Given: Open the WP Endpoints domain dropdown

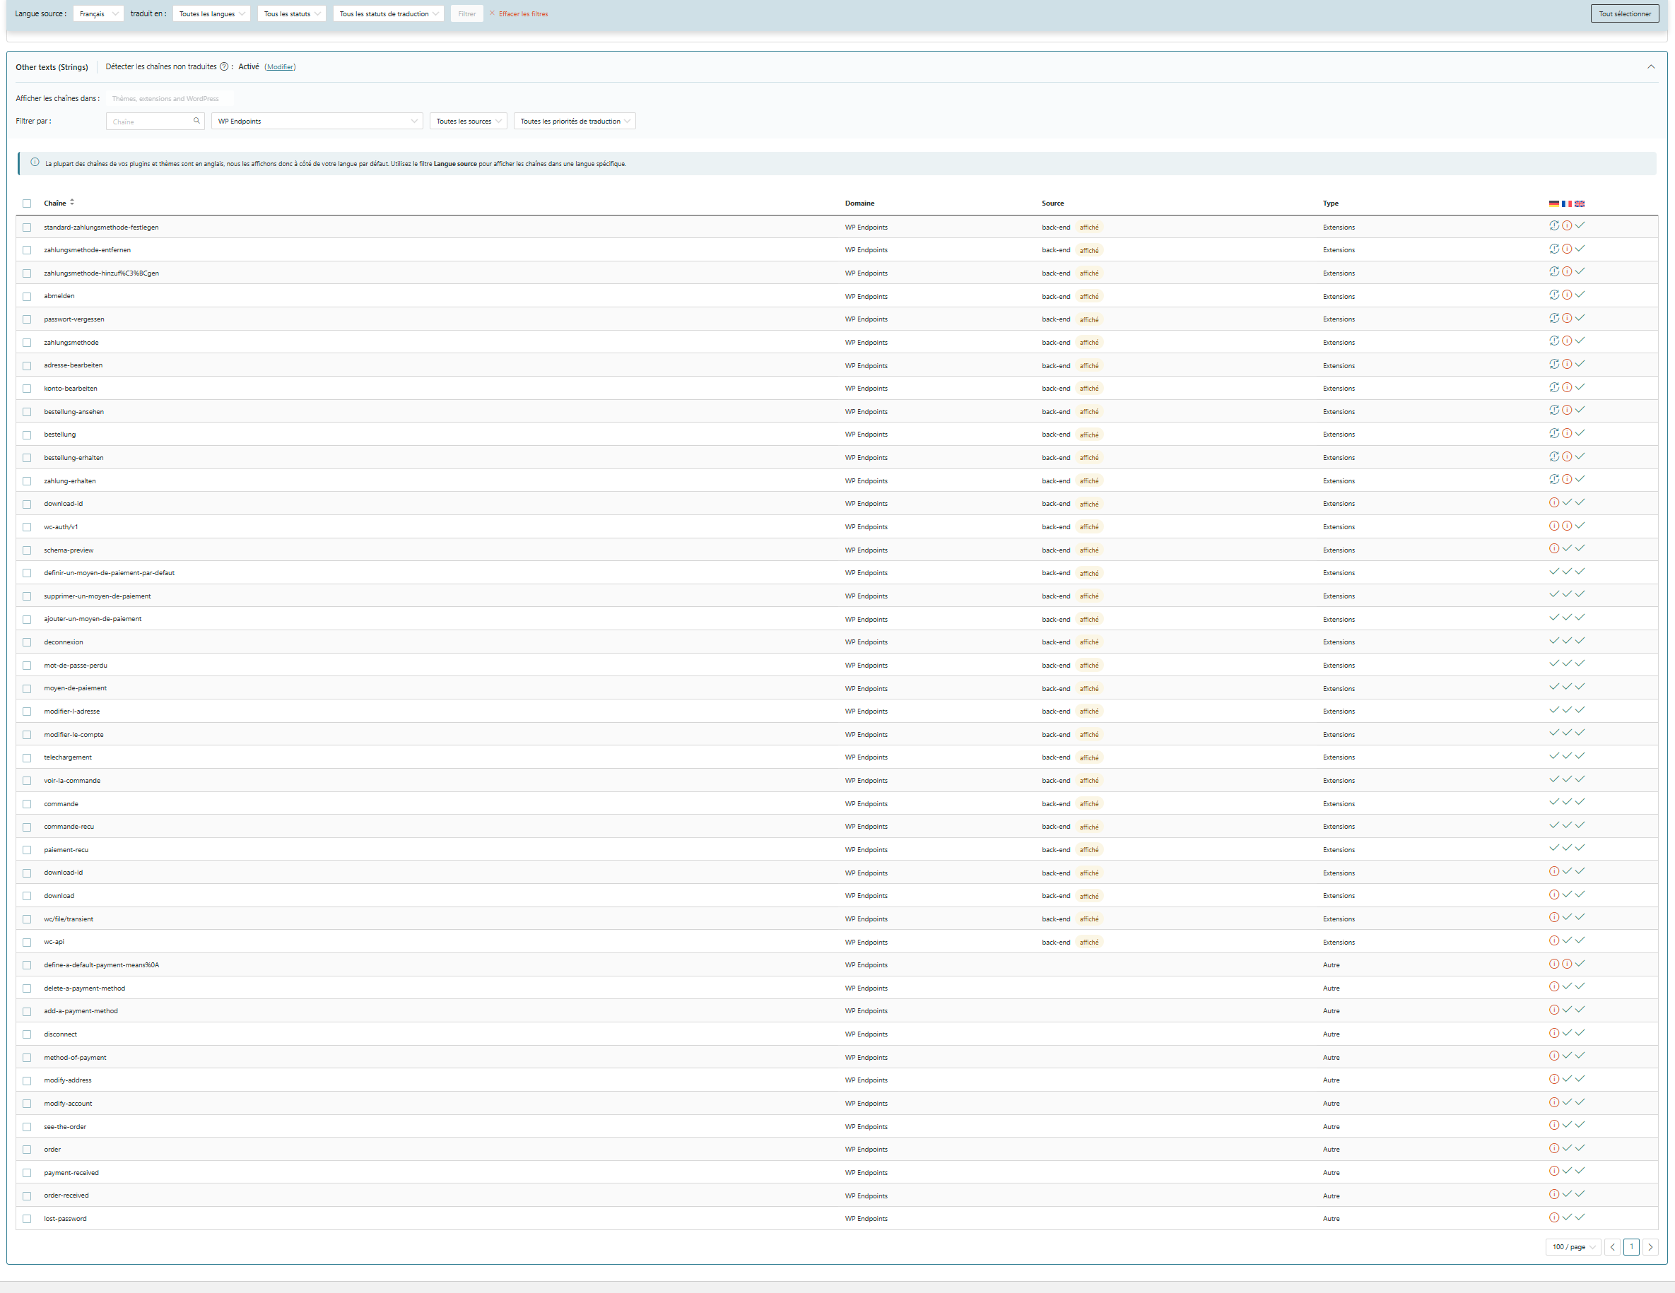Looking at the screenshot, I should [x=317, y=121].
